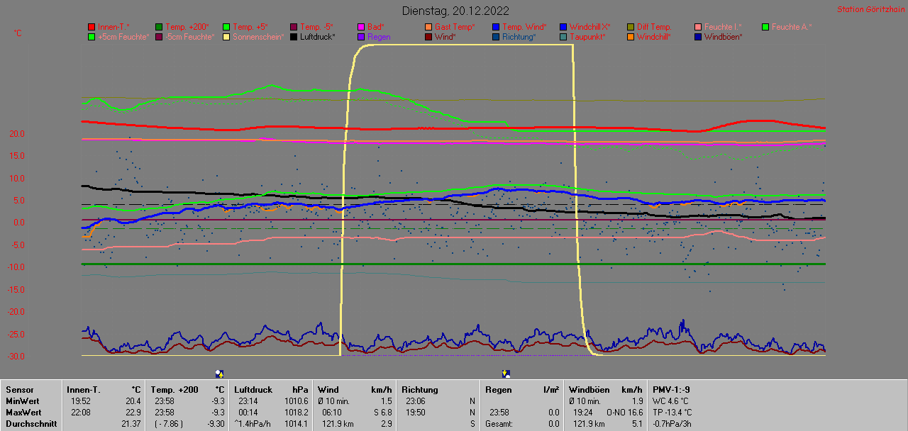Click the yellow Sonnenschein legend square
The height and width of the screenshot is (431, 908).
(x=226, y=37)
